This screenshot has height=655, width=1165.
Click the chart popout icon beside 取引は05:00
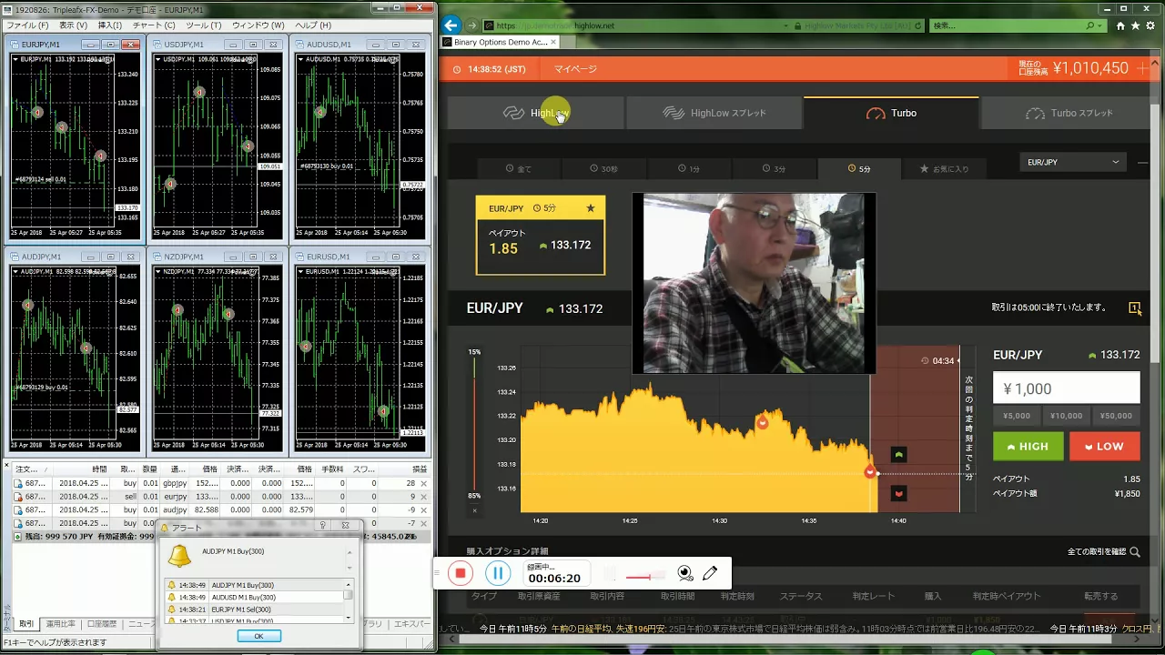point(1135,308)
